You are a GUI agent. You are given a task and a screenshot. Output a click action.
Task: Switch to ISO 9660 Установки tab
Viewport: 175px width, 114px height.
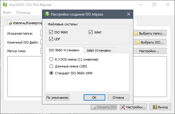click(x=64, y=50)
